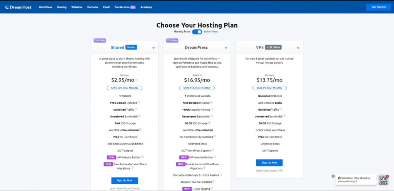The width and height of the screenshot is (394, 191).
Task: Click help icon next to Jetpack Free Pre-Installed
Action: point(214,181)
